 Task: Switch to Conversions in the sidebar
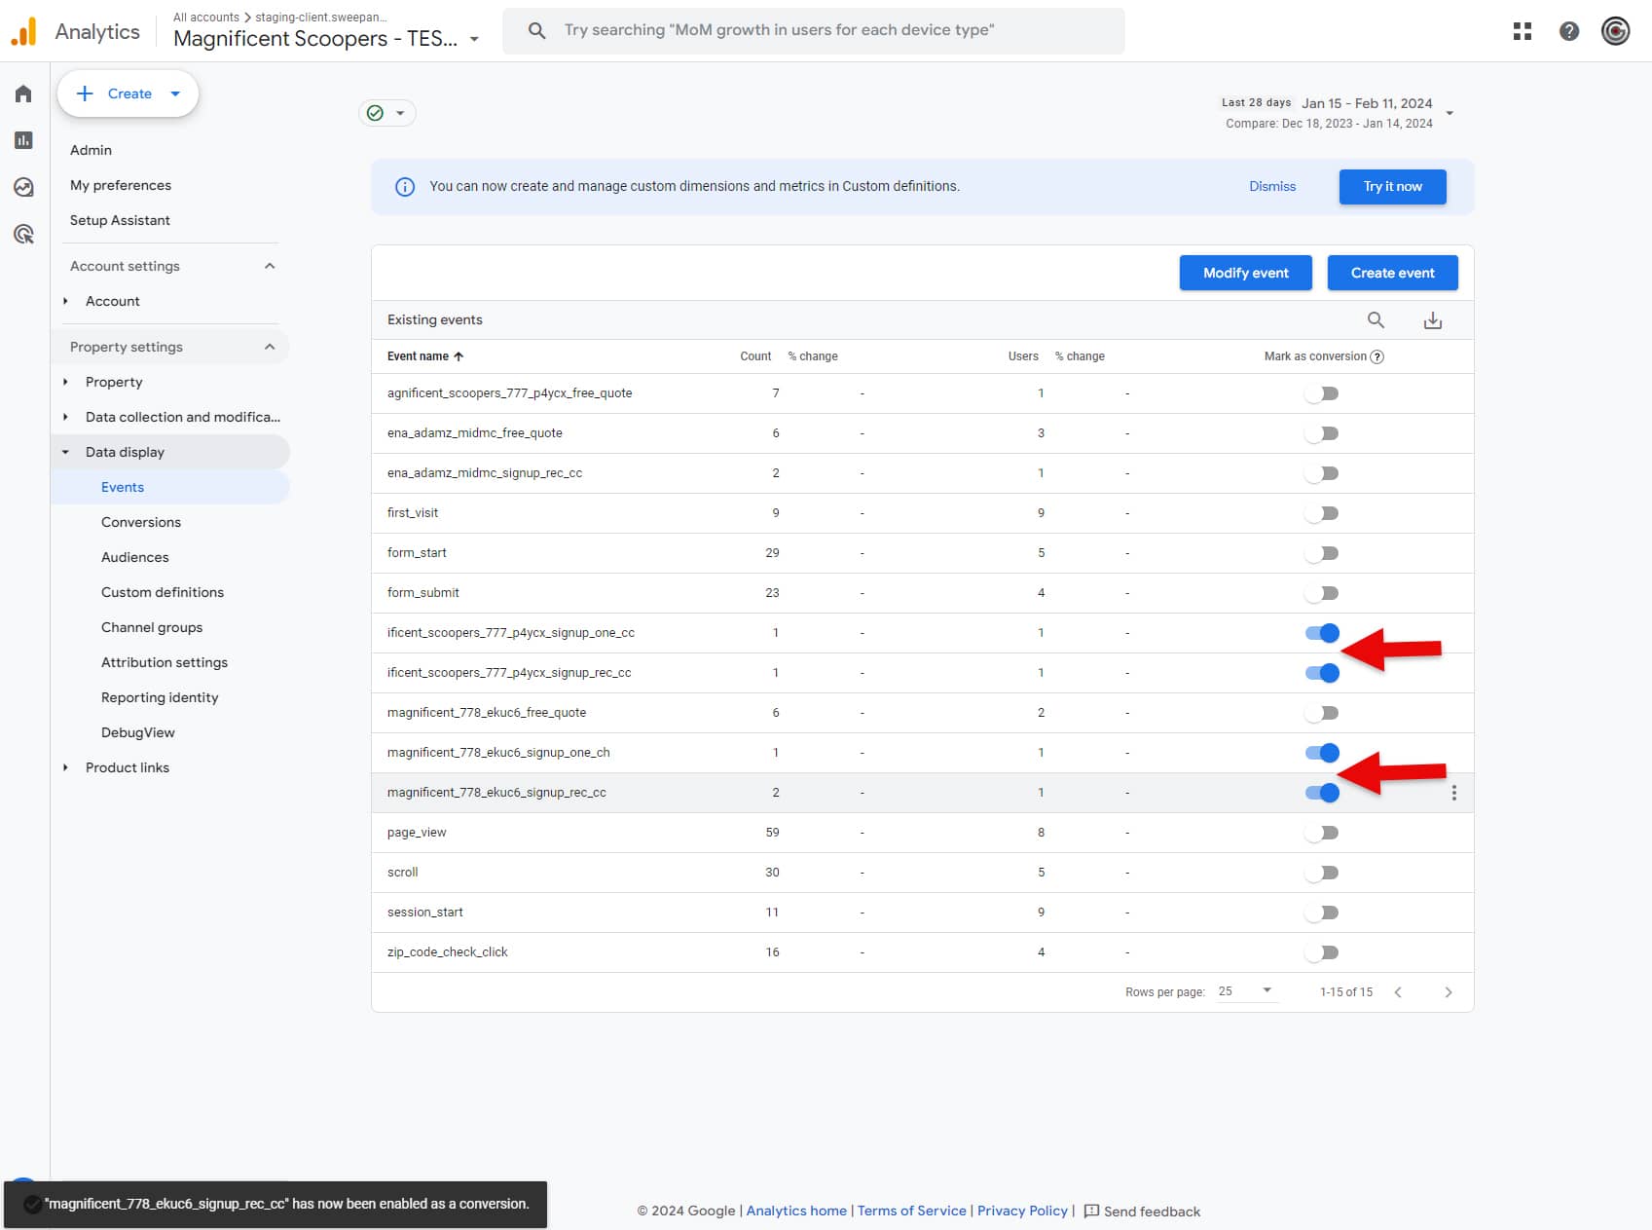click(x=141, y=522)
